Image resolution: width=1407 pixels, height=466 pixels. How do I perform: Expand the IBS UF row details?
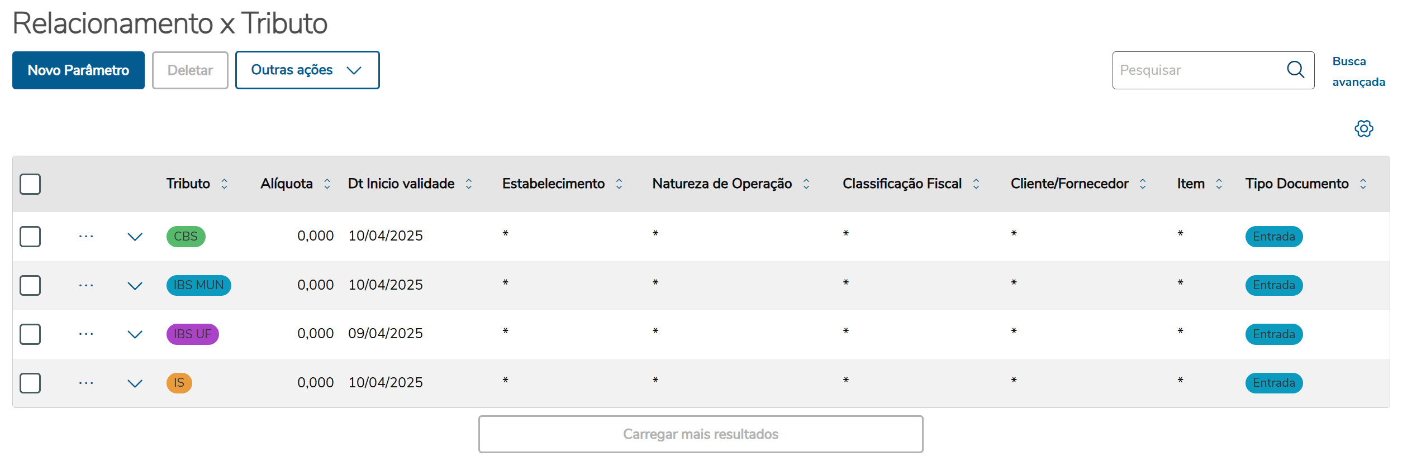pyautogui.click(x=135, y=334)
